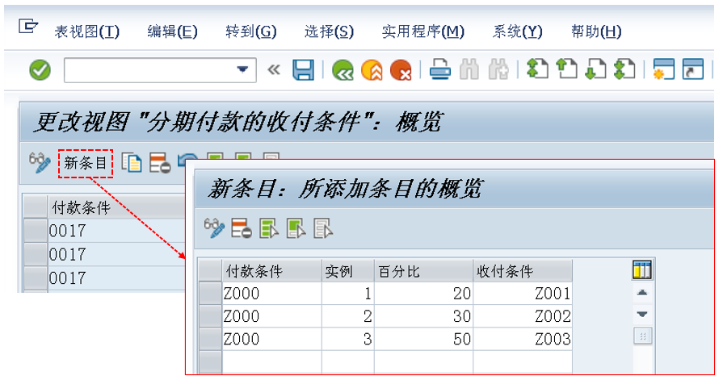723x384 pixels.
Task: Open the command field dropdown arrow
Action: pyautogui.click(x=242, y=70)
